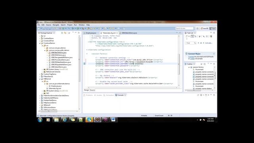The height and width of the screenshot is (143, 254).
Task: Click the editor horizontal scrollbar
Action: pyautogui.click(x=132, y=87)
